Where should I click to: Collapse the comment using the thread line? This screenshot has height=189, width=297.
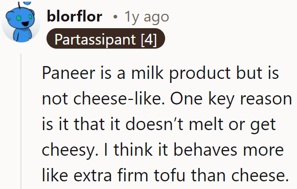(21, 121)
